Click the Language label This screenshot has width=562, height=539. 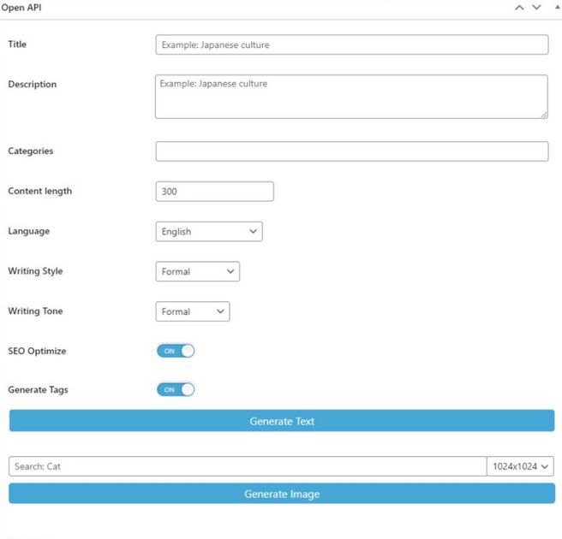click(x=28, y=231)
